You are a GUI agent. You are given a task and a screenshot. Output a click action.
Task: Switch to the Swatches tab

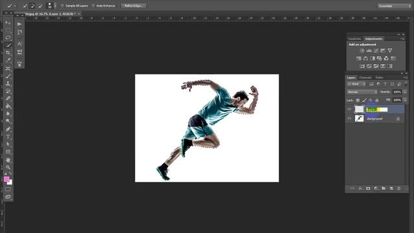tap(354, 39)
